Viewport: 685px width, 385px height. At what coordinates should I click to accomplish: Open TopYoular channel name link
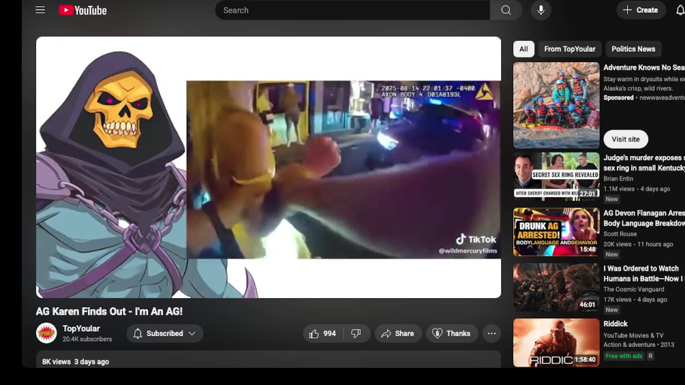[x=81, y=328]
